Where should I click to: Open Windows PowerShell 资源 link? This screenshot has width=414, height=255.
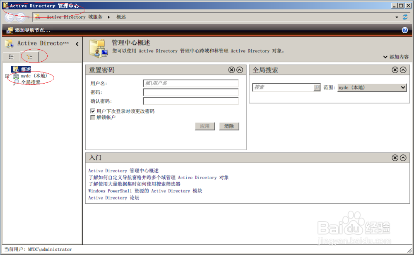pos(145,191)
